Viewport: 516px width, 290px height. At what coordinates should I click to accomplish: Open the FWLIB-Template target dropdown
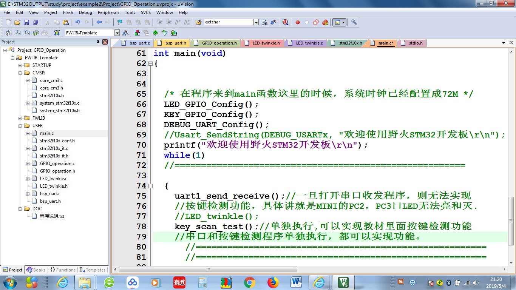[x=117, y=32]
